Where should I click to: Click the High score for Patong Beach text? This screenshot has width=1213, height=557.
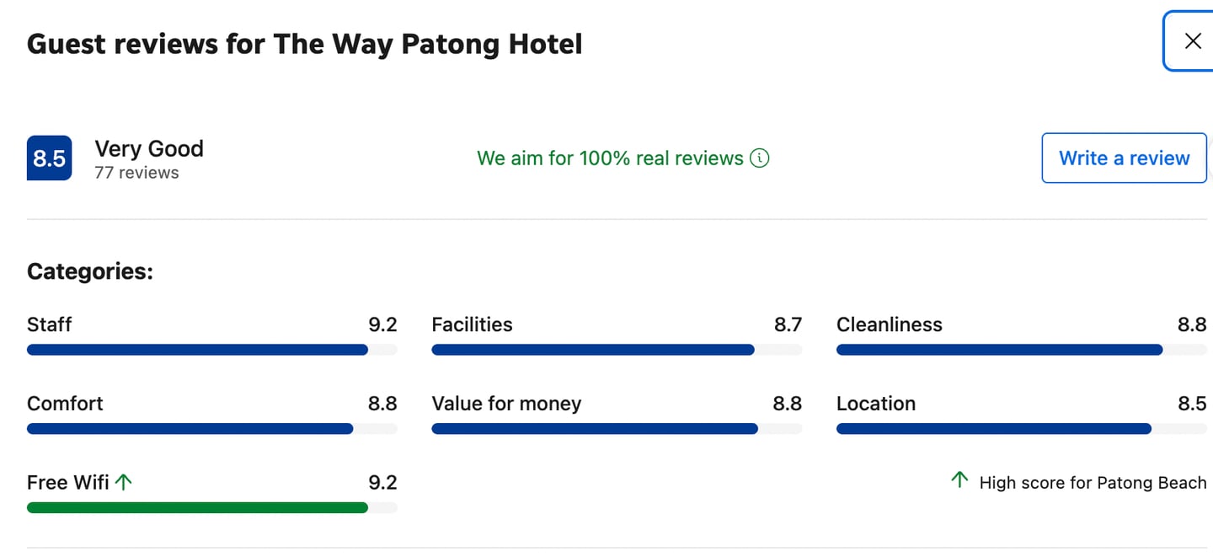pos(1093,483)
